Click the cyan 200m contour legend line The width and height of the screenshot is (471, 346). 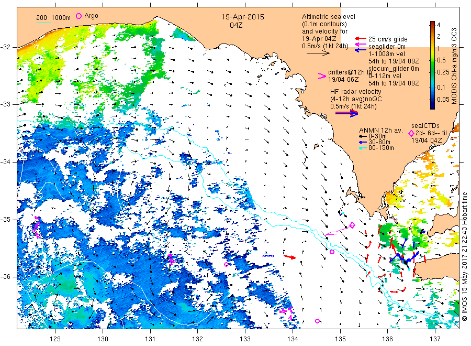pos(43,23)
